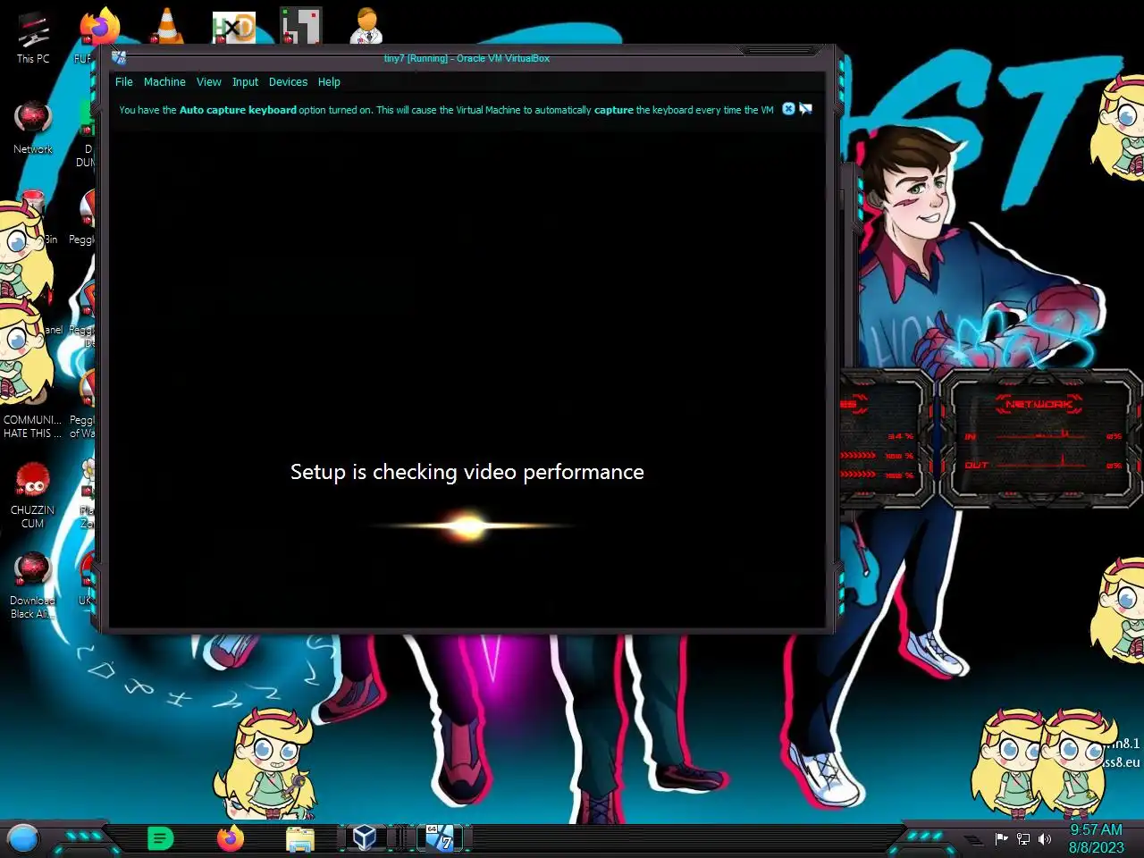Launch the VLC media player shortcut
Screen dimensions: 1144x858
(x=166, y=27)
